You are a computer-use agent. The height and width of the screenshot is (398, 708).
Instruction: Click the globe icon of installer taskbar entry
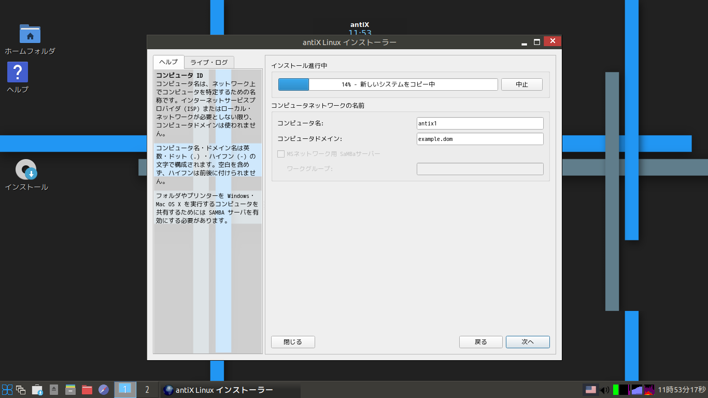pos(168,390)
